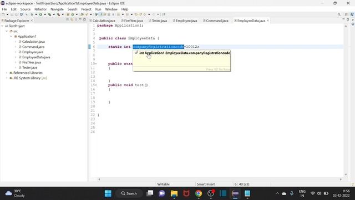Select Calculation.java in Package Explorer
Viewport: 355px width, 200px height.
pos(33,42)
